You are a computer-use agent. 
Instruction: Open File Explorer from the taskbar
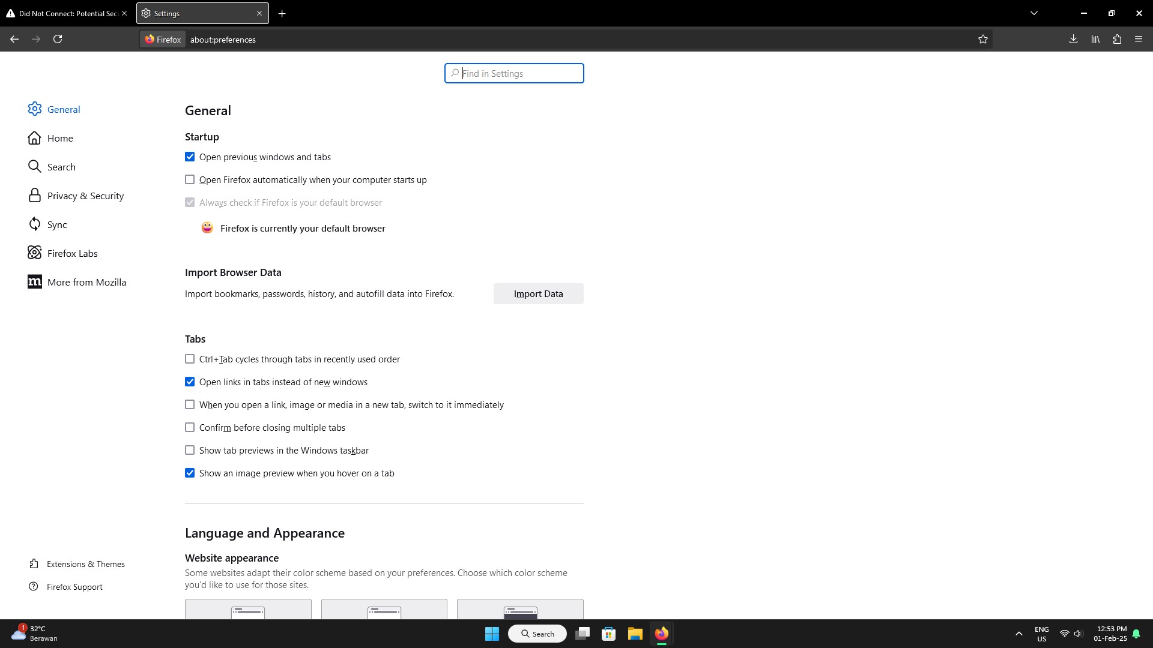[x=635, y=634]
